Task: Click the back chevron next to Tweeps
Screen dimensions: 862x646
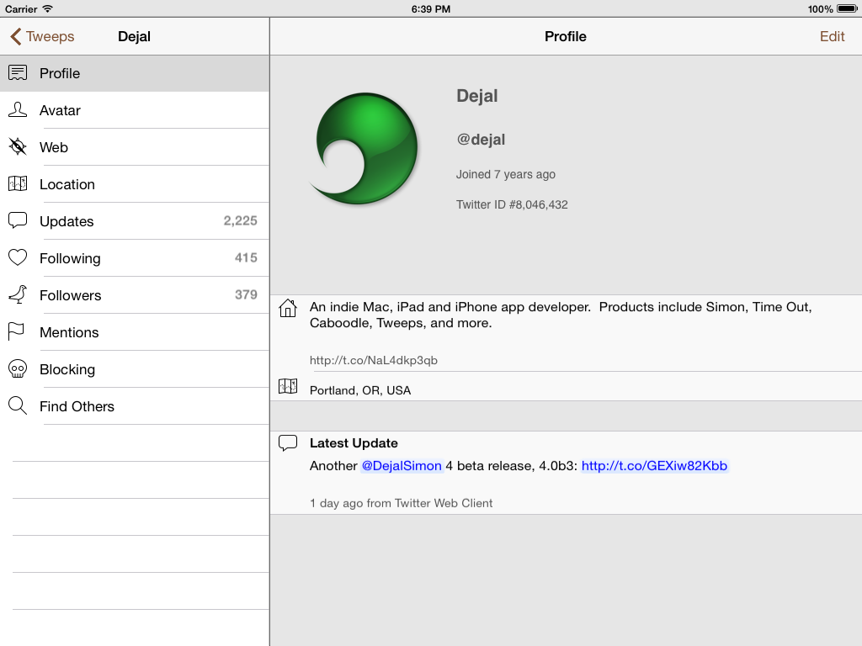Action: tap(15, 37)
